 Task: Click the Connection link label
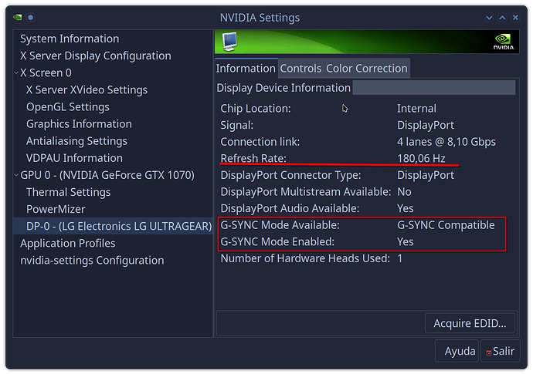[260, 142]
